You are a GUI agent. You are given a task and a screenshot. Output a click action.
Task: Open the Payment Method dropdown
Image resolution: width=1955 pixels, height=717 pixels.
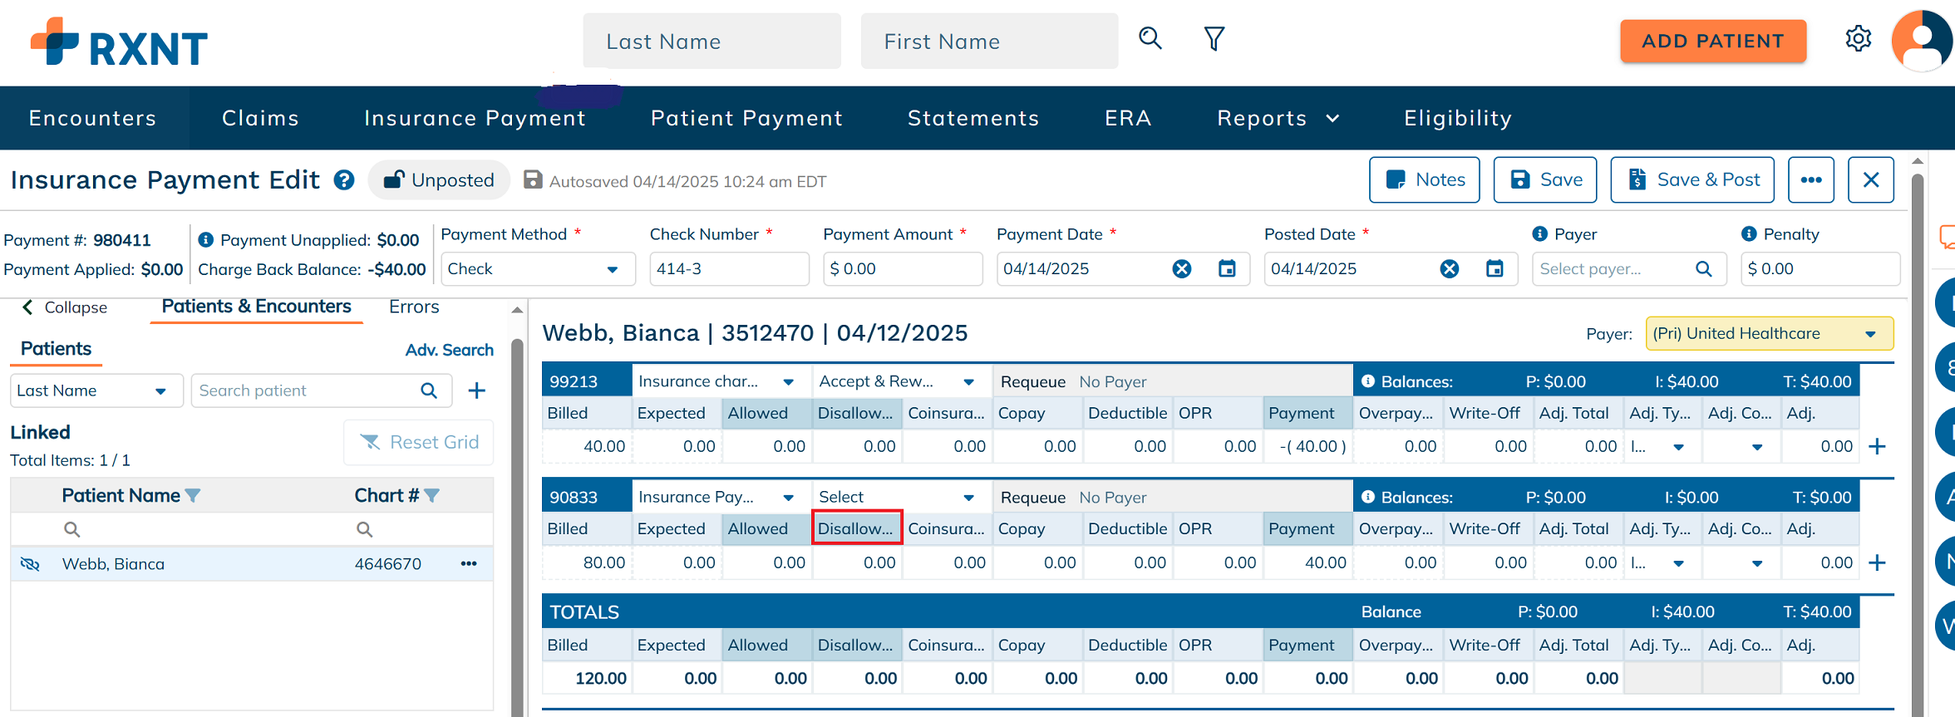click(538, 269)
